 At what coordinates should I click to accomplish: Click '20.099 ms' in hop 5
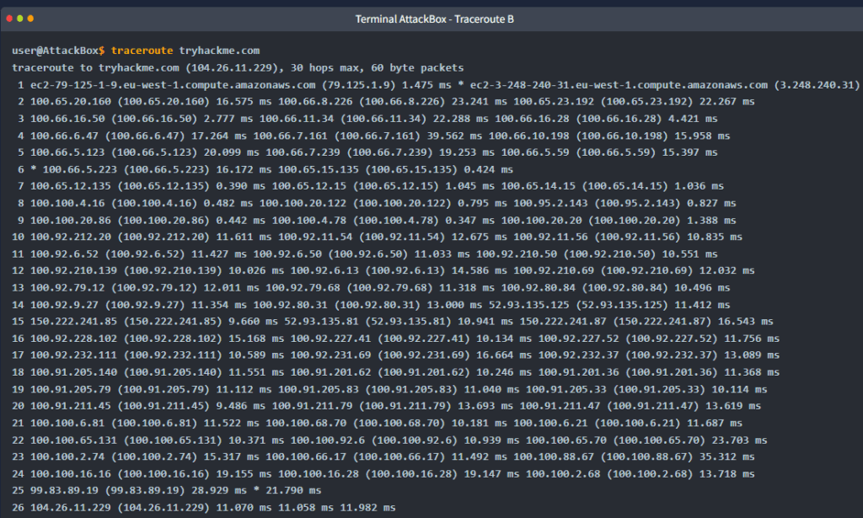[x=231, y=152]
